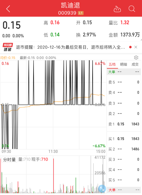Tap the 均价:0.15 label
142x195 pixels.
(8, 58)
